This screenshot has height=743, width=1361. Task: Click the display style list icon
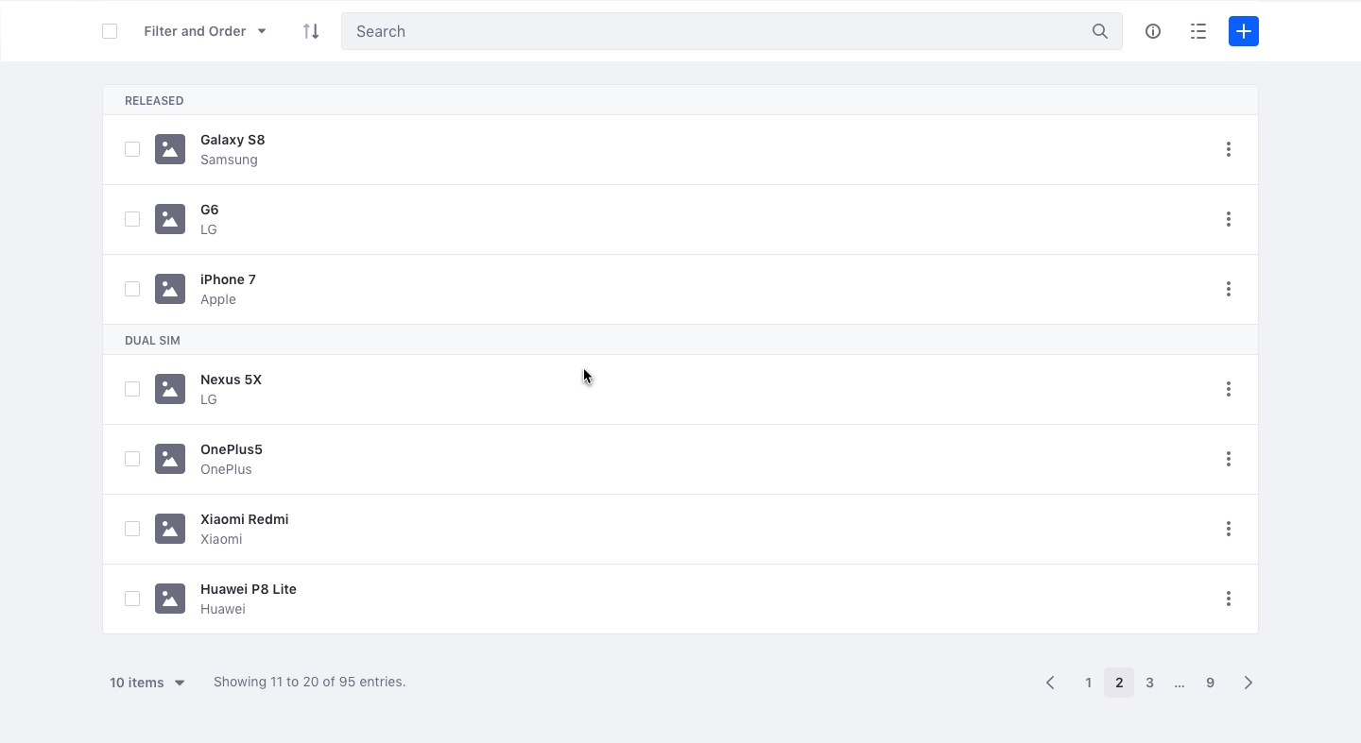(1197, 31)
